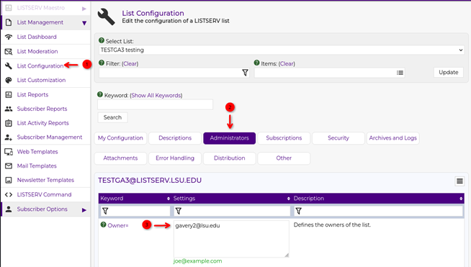471x267 pixels.
Task: Click the Subscriber Options person icon
Action: 9,209
